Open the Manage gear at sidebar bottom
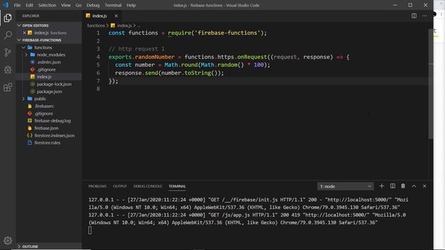The width and height of the screenshot is (445, 250). coord(8,240)
